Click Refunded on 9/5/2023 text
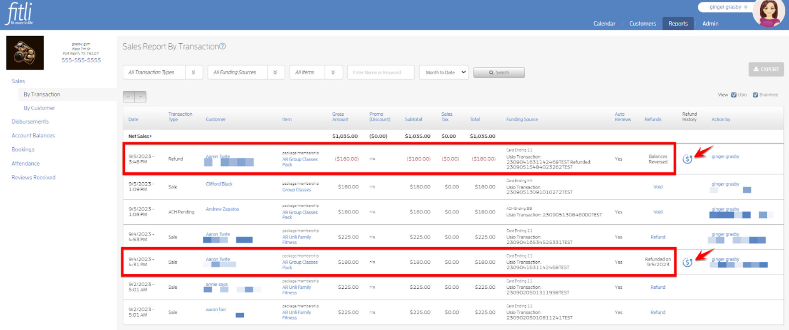Image resolution: width=789 pixels, height=330 pixels. click(658, 262)
